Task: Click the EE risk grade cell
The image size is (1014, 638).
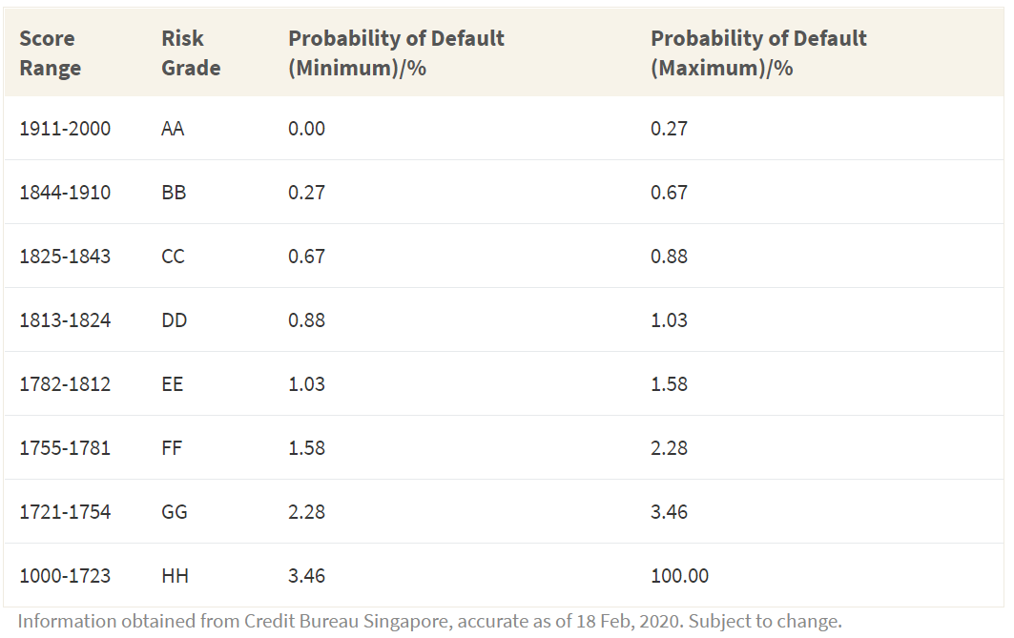Action: 173,384
